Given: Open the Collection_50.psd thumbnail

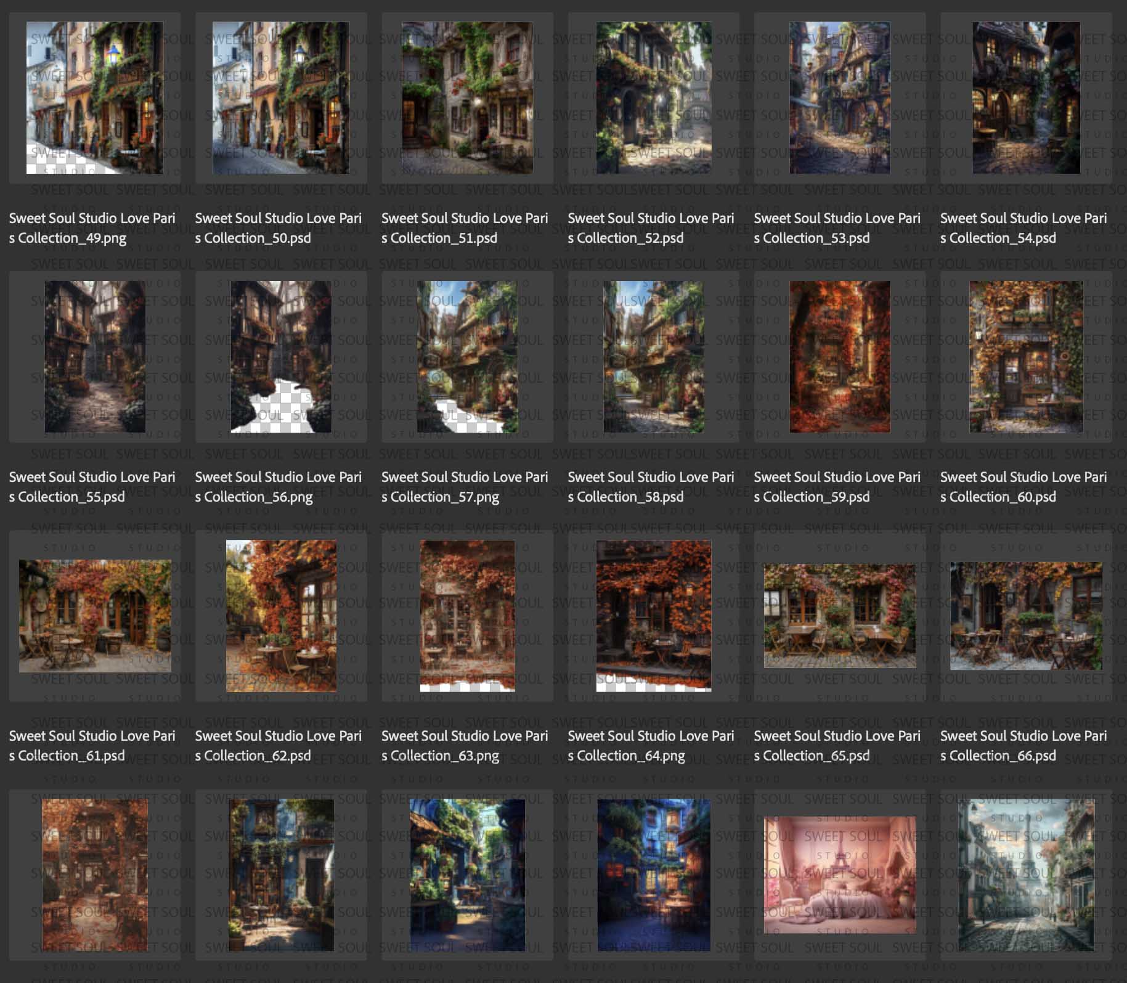Looking at the screenshot, I should pyautogui.click(x=281, y=98).
